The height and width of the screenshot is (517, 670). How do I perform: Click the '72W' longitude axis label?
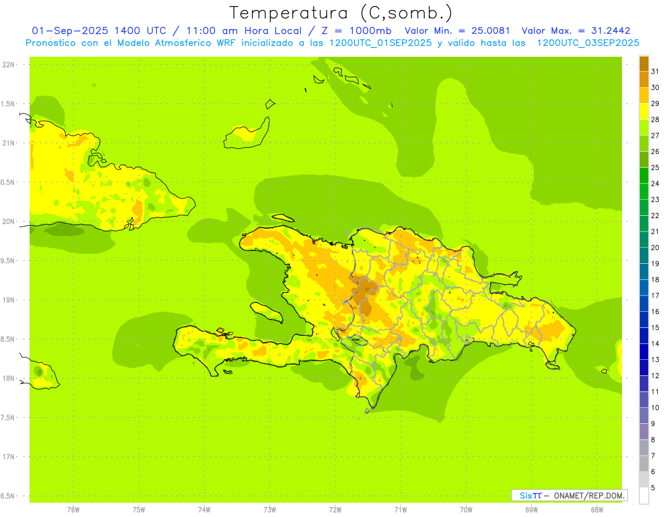[335, 509]
